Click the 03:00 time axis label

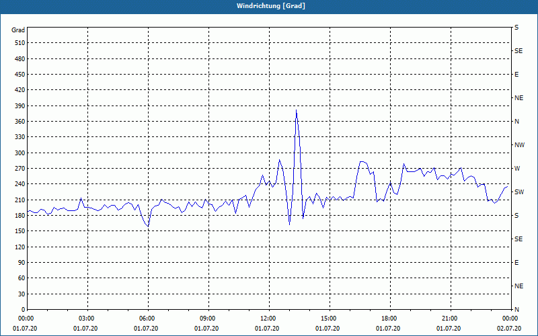pyautogui.click(x=88, y=319)
